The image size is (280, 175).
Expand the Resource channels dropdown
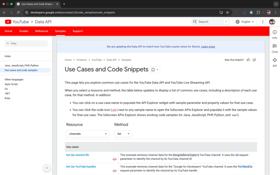coord(87,134)
